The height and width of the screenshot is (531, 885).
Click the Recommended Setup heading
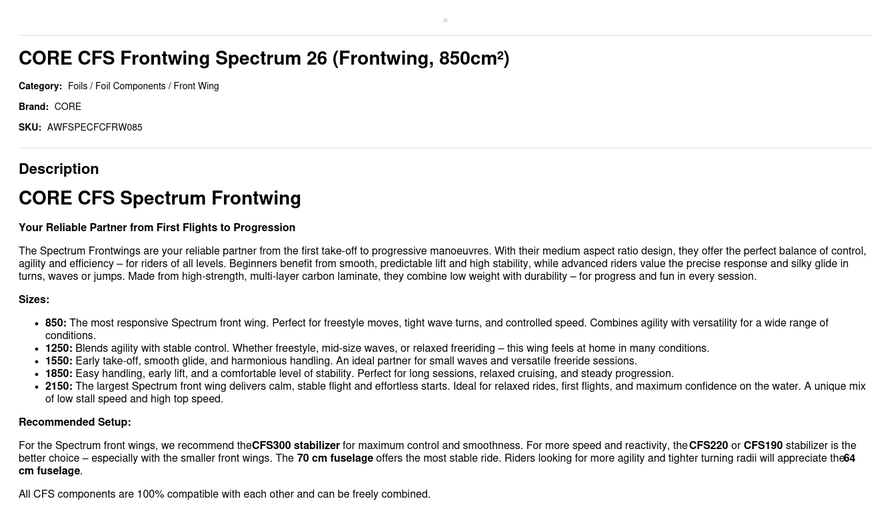click(75, 422)
